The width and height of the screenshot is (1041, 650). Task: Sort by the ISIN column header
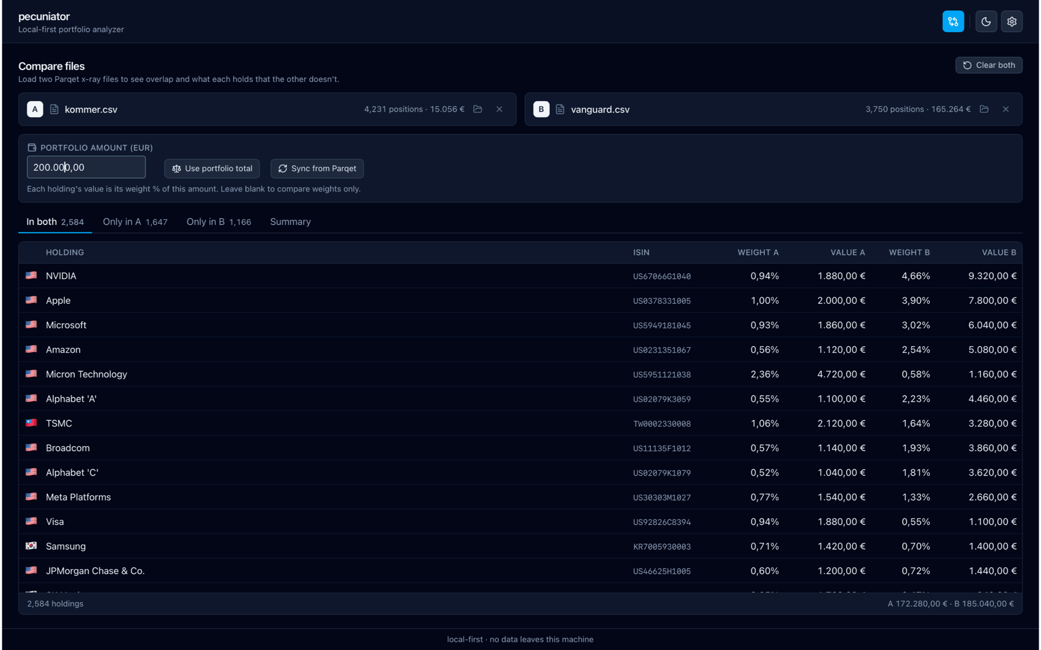coord(641,252)
